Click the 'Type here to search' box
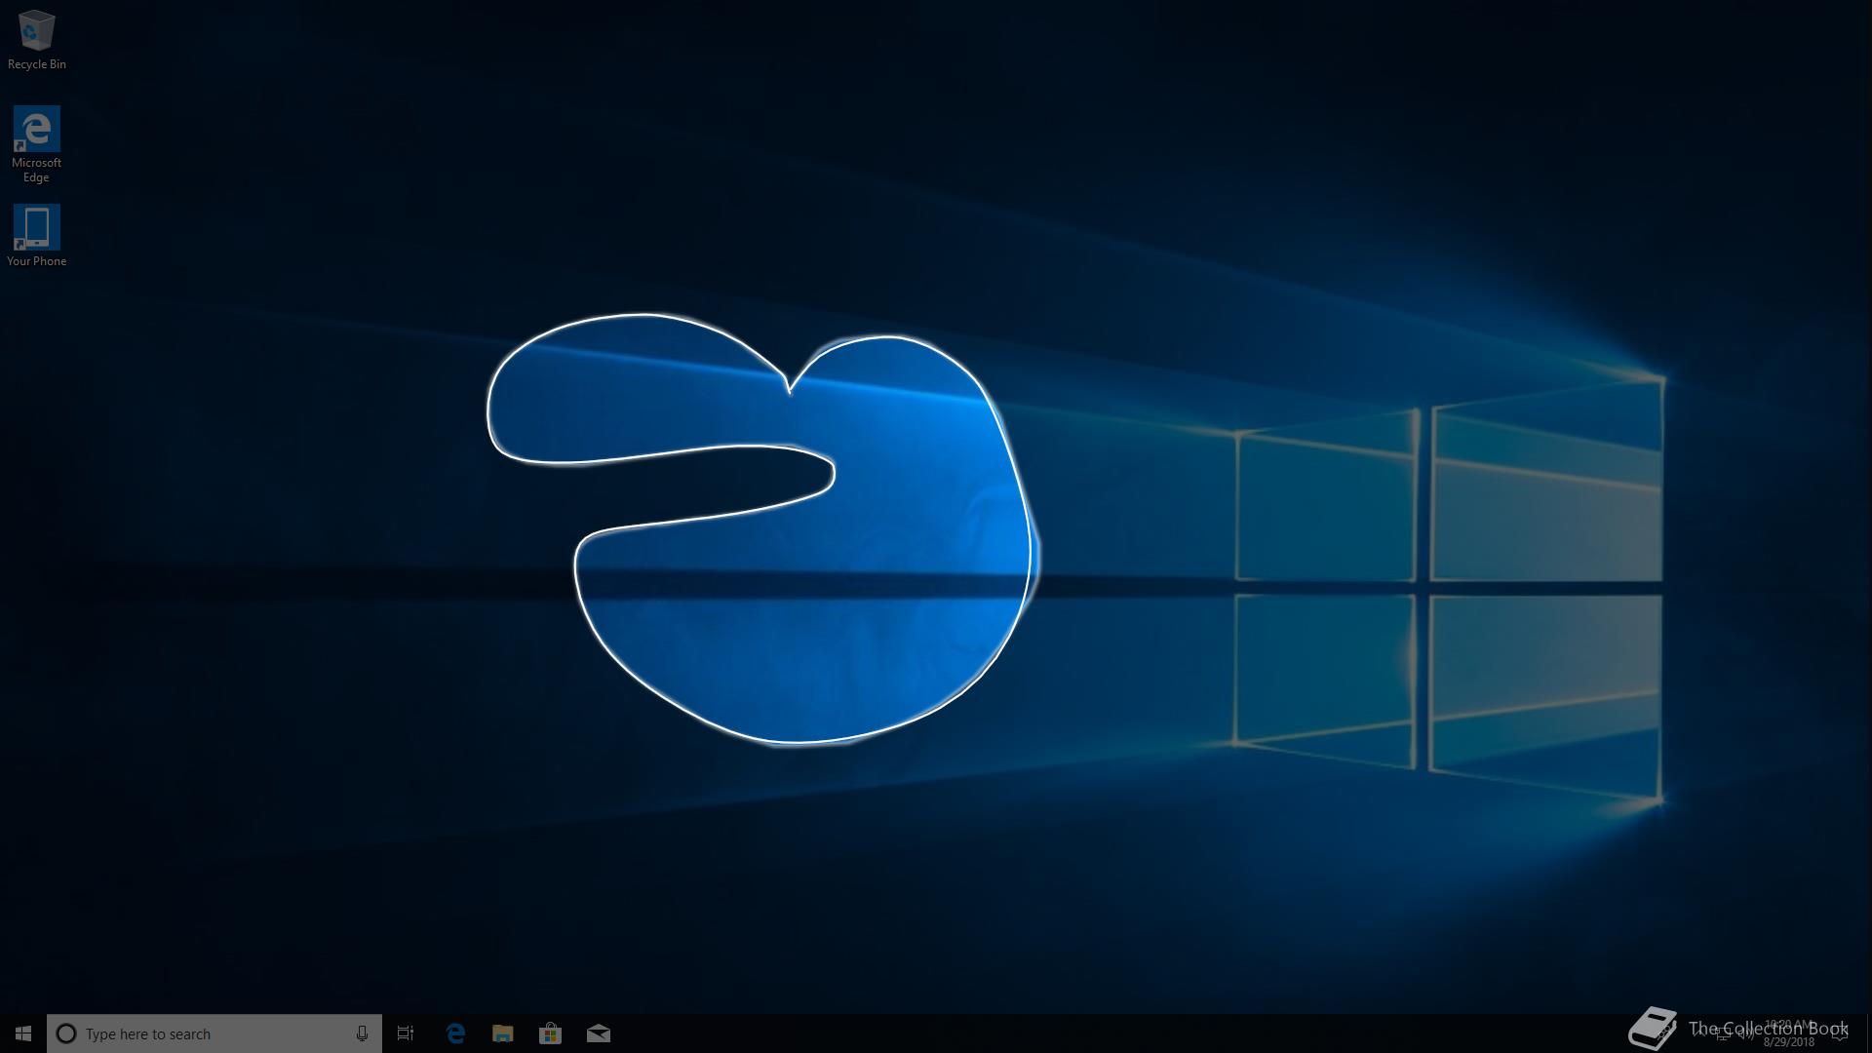Image resolution: width=1872 pixels, height=1053 pixels. (214, 1033)
